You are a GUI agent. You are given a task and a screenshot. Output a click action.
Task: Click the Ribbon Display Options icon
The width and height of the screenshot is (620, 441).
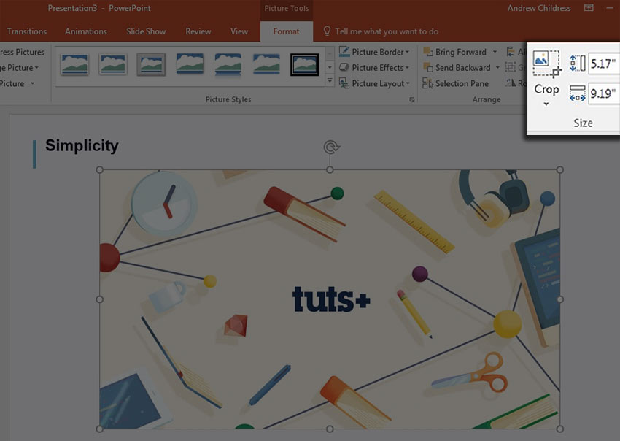click(x=589, y=7)
